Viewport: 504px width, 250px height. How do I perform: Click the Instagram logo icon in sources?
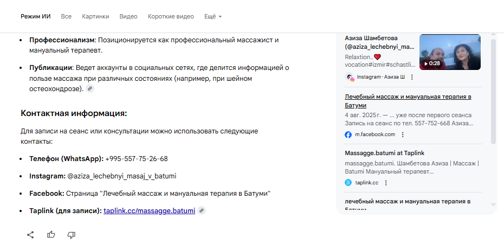pos(349,77)
